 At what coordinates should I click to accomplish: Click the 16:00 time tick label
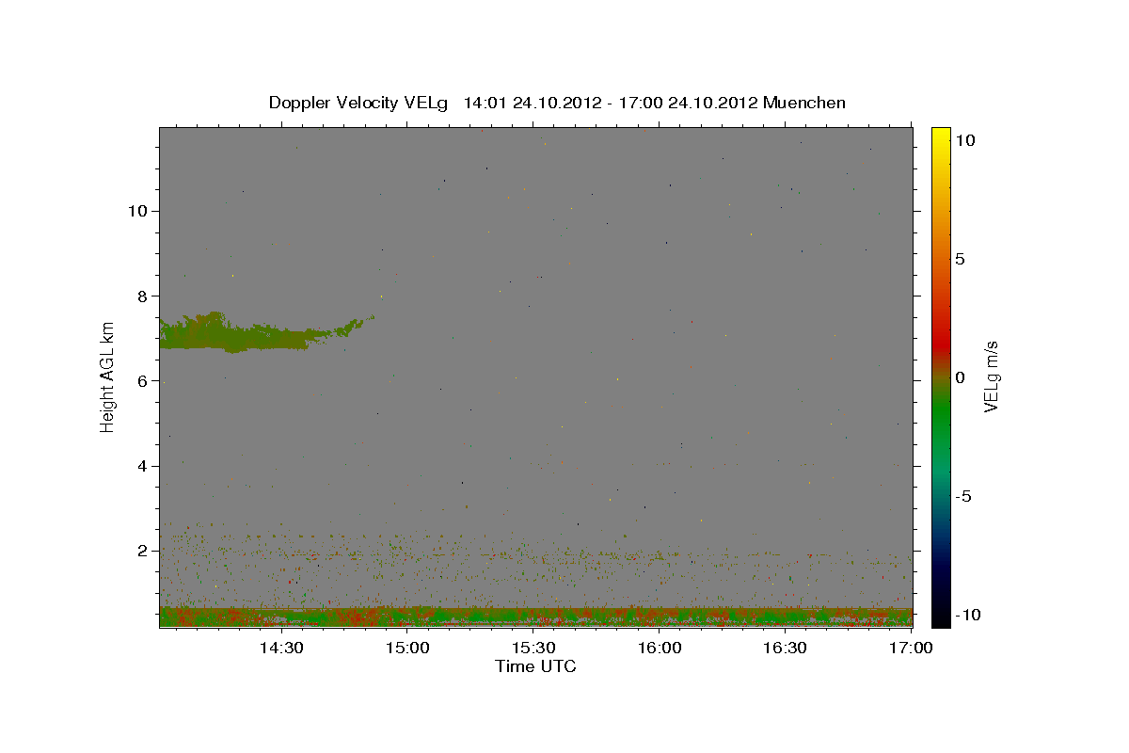click(x=660, y=648)
